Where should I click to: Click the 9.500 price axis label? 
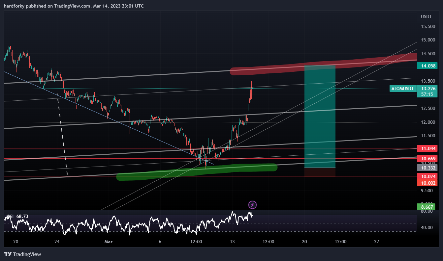pos(427,191)
